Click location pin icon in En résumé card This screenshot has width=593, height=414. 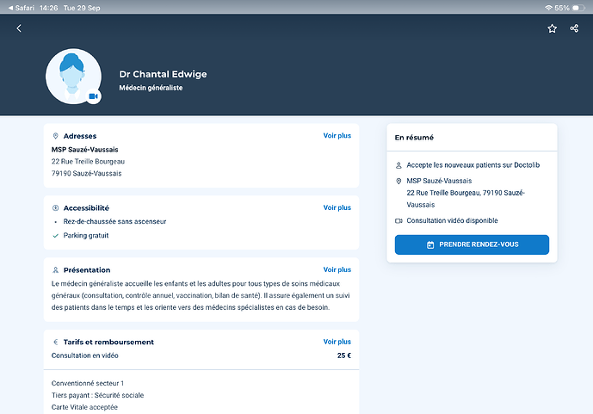398,181
